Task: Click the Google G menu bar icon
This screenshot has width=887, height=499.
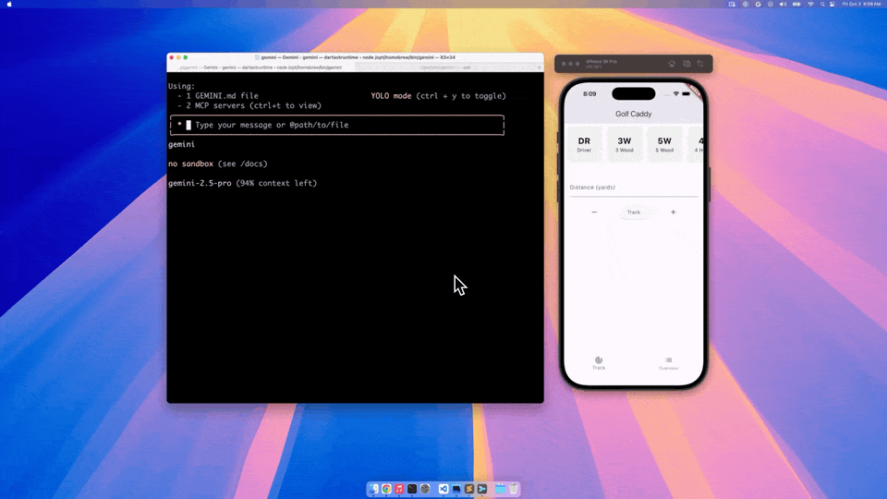Action: (x=758, y=4)
